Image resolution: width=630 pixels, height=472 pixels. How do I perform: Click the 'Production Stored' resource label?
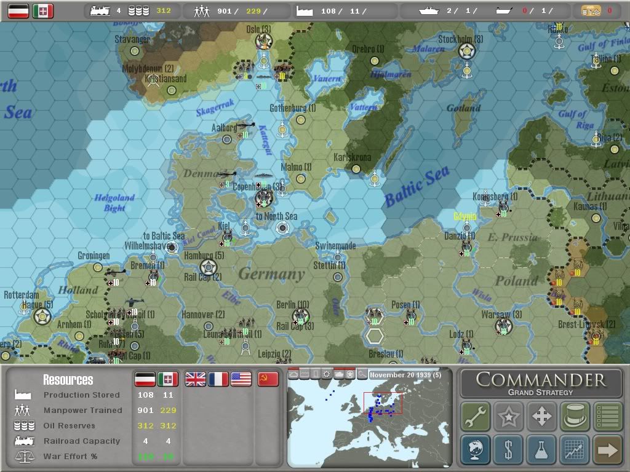click(x=82, y=395)
